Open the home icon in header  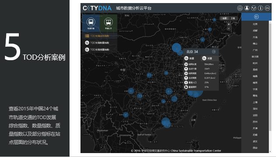(240, 8)
